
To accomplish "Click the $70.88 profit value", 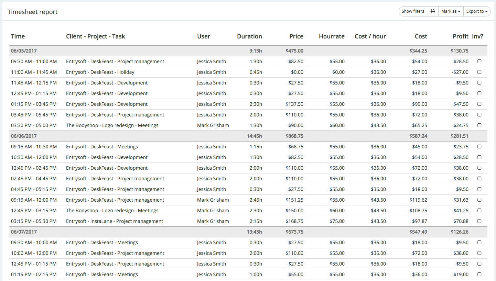I will click(461, 221).
